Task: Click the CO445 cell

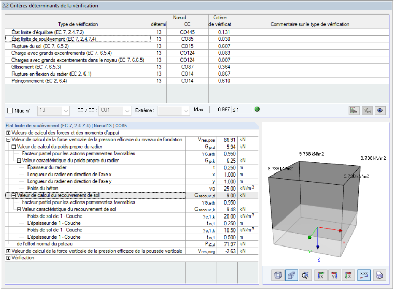Action: [188, 32]
